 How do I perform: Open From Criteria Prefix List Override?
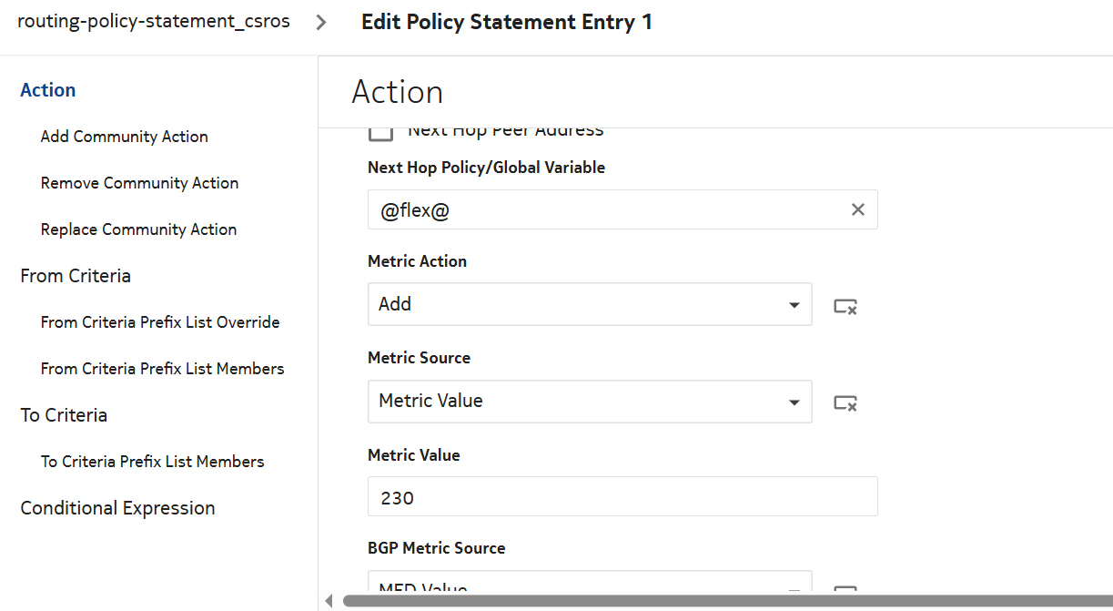click(160, 322)
